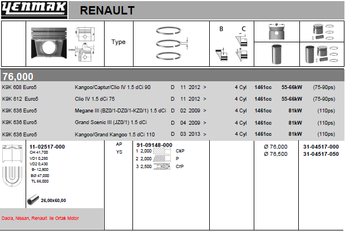This screenshot has height=231, width=345.
Task: Click the Yenmak logo
Action: click(34, 9)
